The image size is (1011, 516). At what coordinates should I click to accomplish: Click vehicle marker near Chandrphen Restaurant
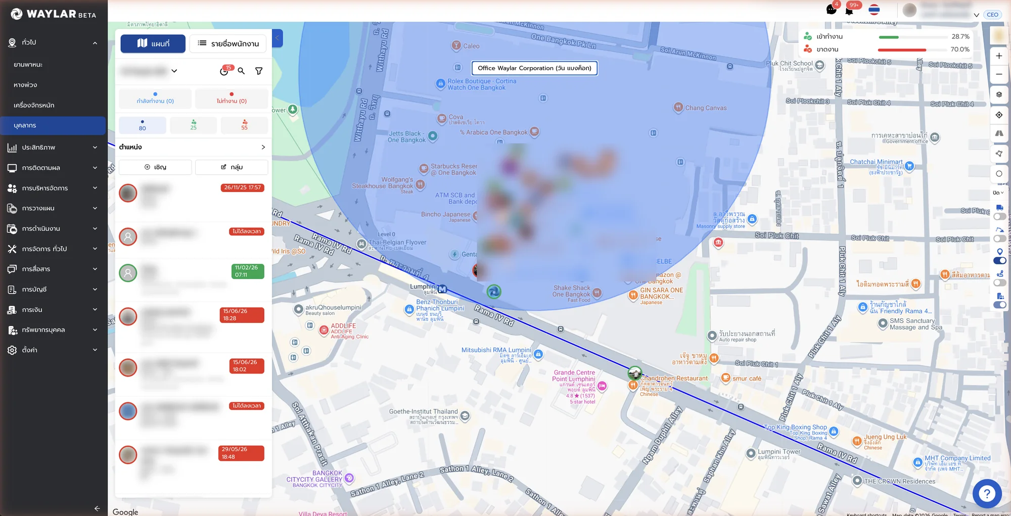[x=634, y=373]
